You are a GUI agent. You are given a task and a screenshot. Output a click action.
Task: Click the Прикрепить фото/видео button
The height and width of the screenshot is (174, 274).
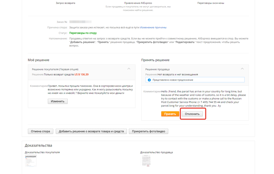coord(149,131)
